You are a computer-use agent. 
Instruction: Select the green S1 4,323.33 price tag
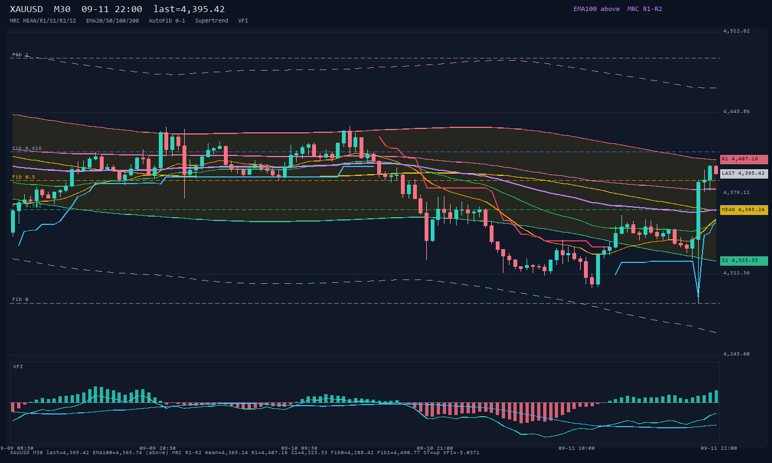click(744, 261)
